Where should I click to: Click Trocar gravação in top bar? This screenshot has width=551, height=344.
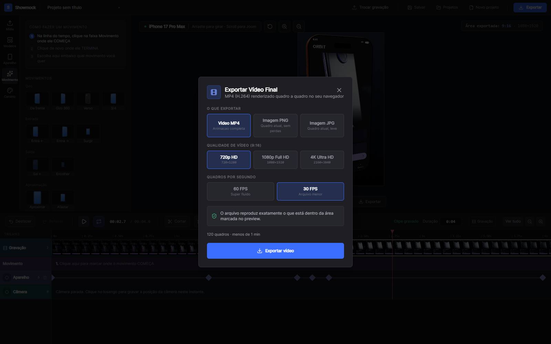[x=370, y=8]
